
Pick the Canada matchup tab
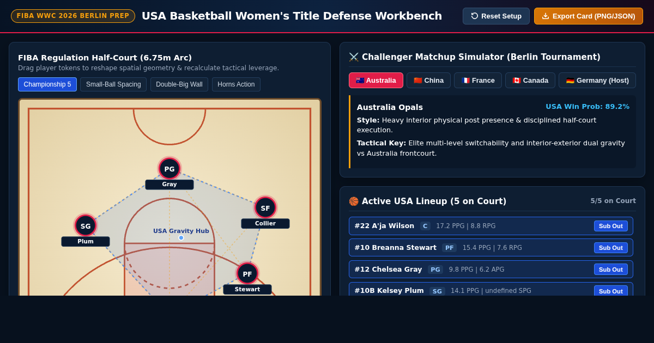tap(530, 81)
